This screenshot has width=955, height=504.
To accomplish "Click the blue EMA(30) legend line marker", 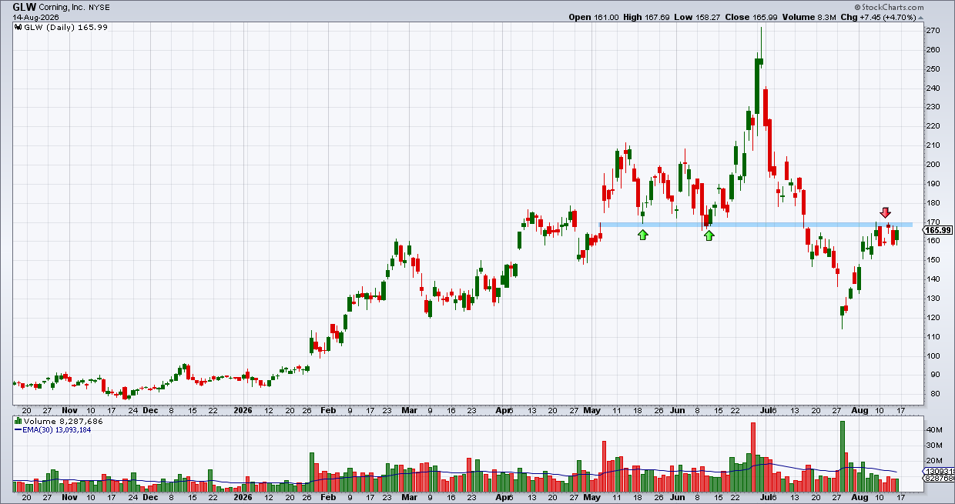I will click(x=18, y=430).
